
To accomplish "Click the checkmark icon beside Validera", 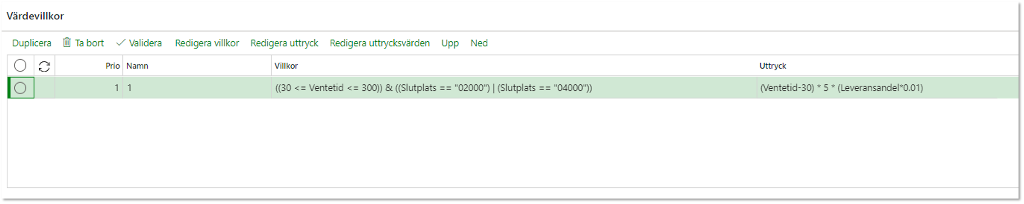I will (x=121, y=43).
